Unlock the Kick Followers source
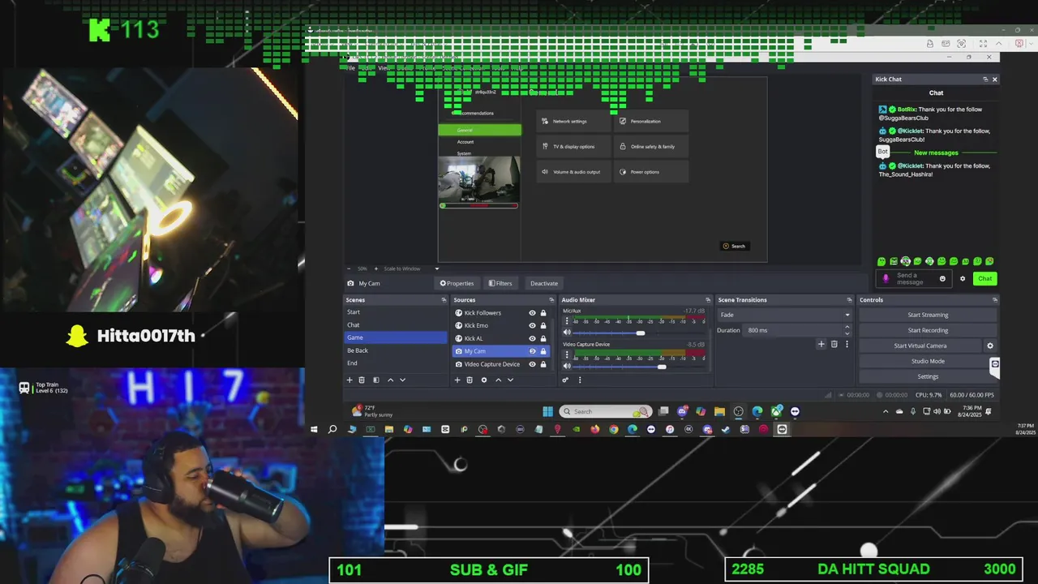 click(543, 313)
